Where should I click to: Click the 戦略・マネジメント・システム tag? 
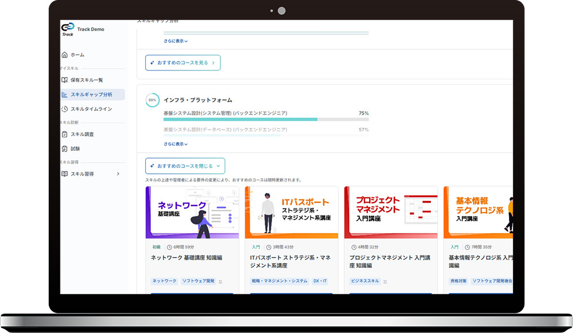[280, 281]
